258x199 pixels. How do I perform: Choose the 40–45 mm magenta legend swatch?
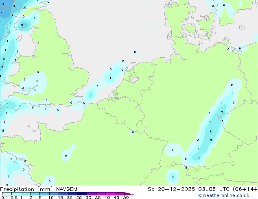pos(110,194)
